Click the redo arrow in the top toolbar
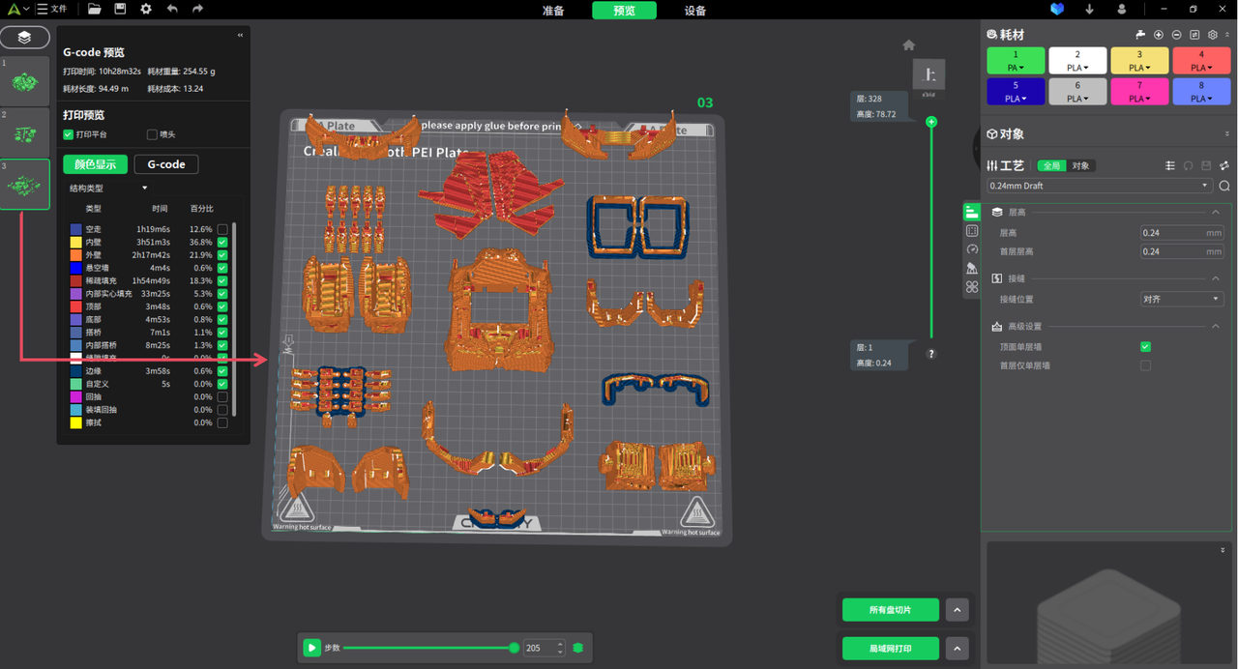Image resolution: width=1238 pixels, height=669 pixels. pos(197,9)
